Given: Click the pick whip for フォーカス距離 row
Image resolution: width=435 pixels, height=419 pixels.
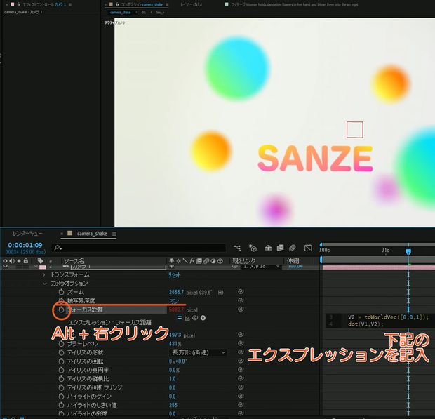Looking at the screenshot, I should coord(241,309).
